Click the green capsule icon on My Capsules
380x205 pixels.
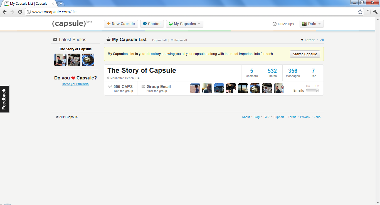[x=171, y=24]
